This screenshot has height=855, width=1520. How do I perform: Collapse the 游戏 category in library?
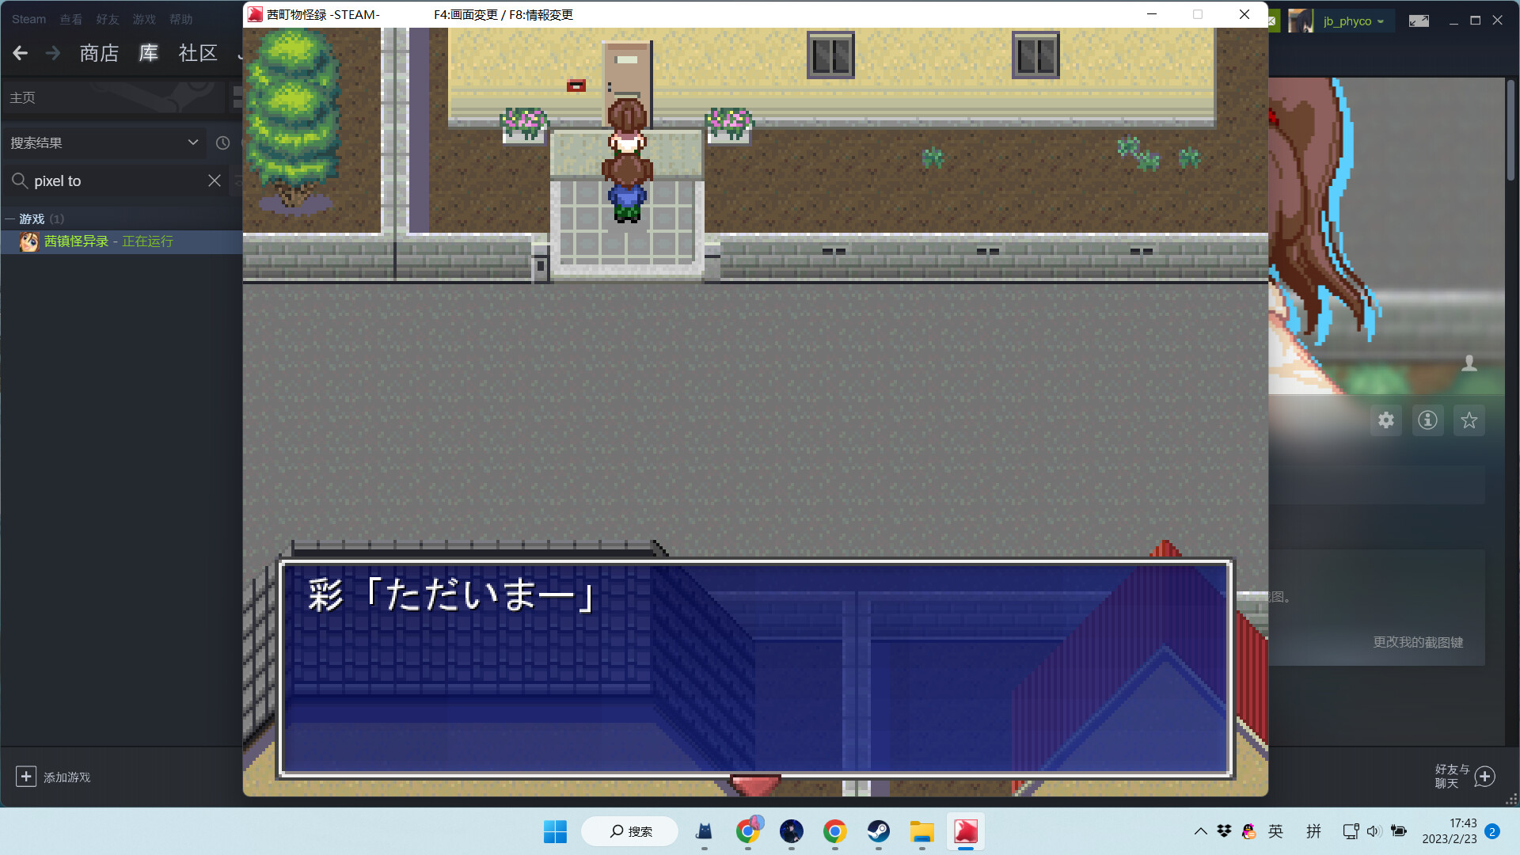pos(10,218)
